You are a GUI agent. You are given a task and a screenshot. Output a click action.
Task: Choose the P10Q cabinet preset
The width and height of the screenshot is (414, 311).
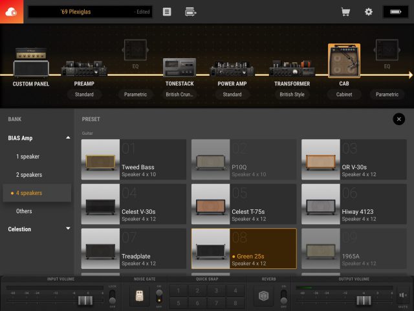pyautogui.click(x=244, y=159)
